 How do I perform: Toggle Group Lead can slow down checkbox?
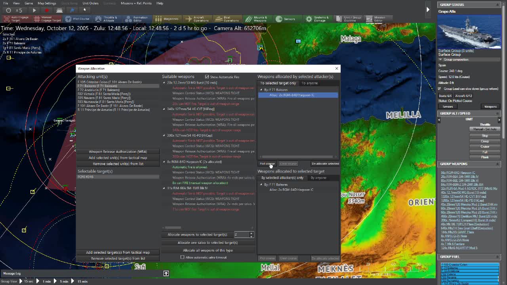(440, 89)
